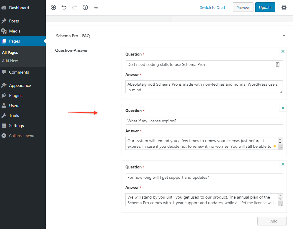Remove the coding skills question item

tap(283, 52)
